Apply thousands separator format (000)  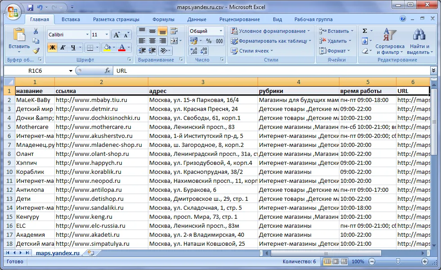[x=219, y=41]
